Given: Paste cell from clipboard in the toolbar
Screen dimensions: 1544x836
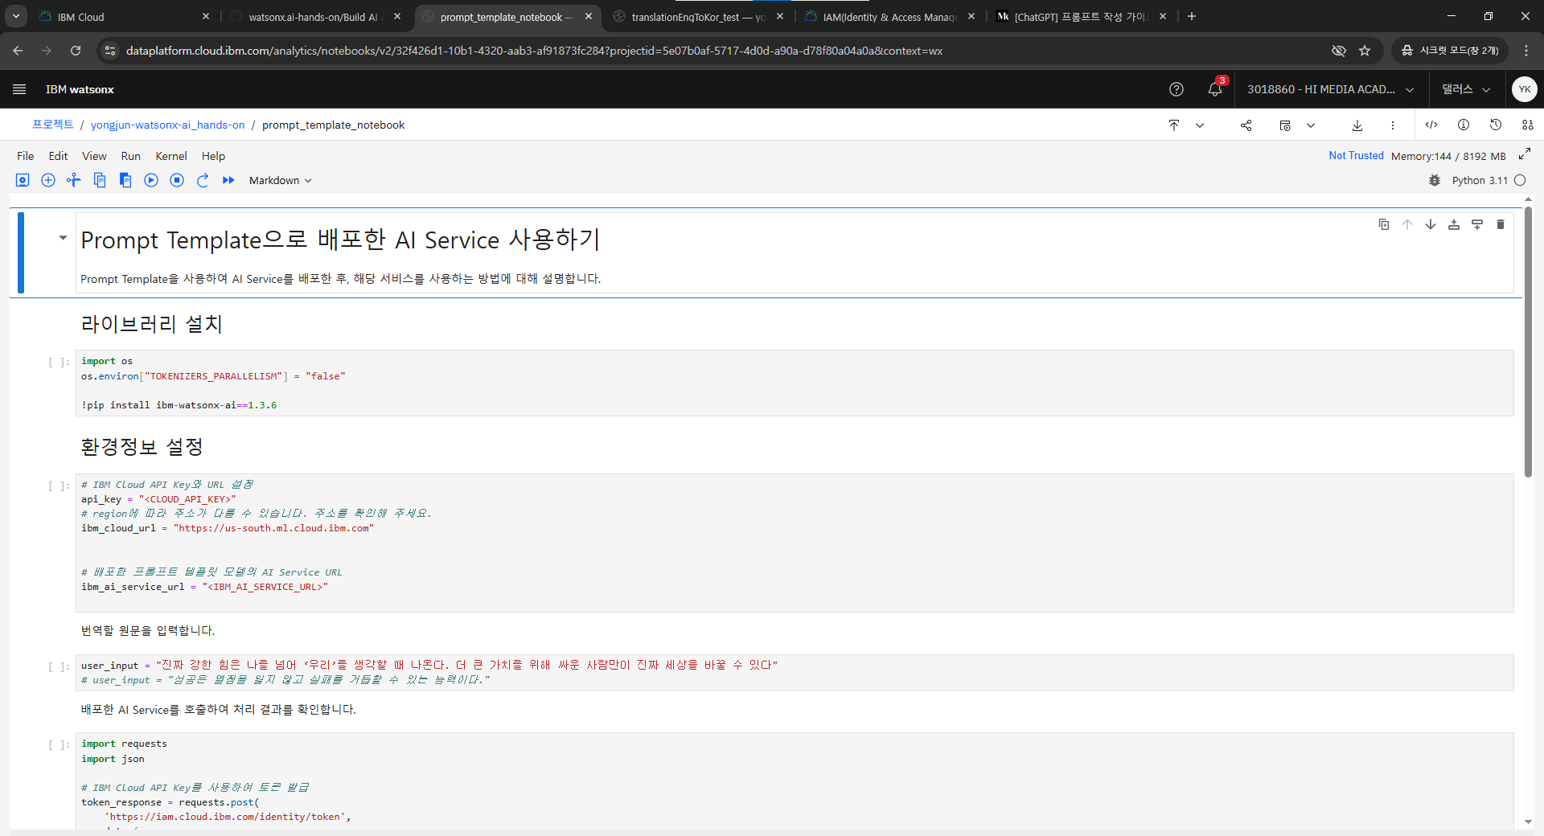Looking at the screenshot, I should 125,180.
